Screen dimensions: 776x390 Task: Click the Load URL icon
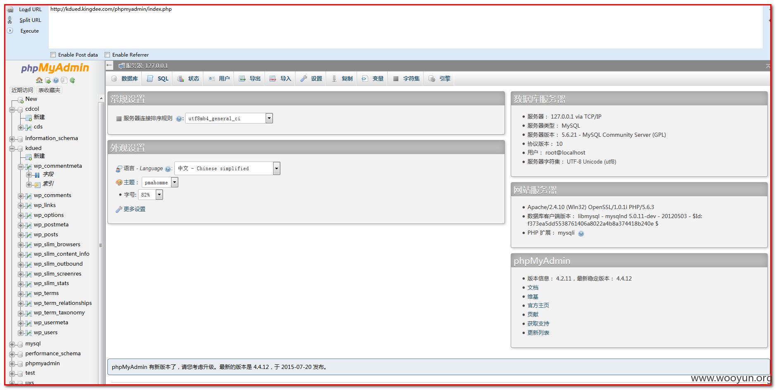pos(10,10)
